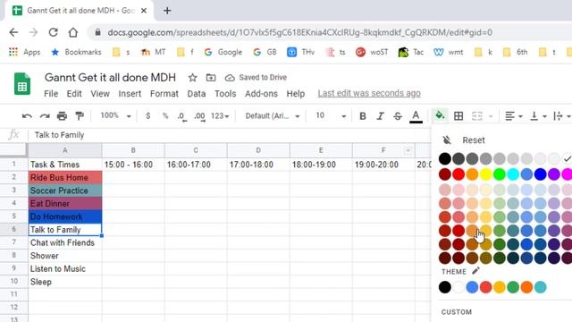Pick the theme blue swatch
572x322 pixels.
click(x=472, y=287)
